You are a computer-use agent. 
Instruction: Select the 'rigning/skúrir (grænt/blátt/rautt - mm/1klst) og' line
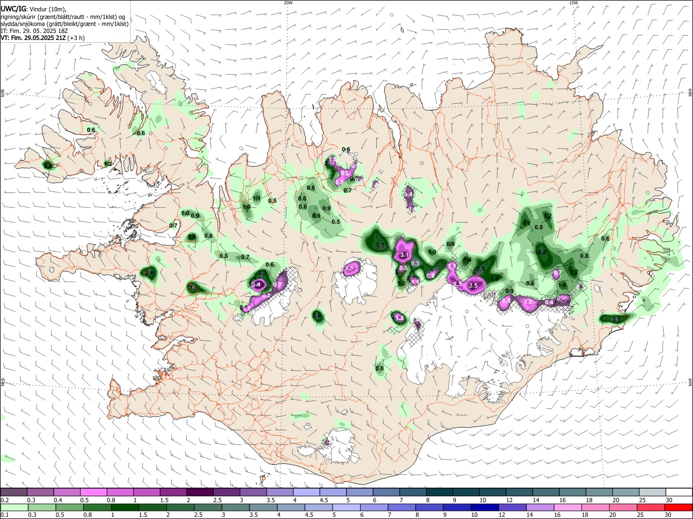click(x=63, y=17)
